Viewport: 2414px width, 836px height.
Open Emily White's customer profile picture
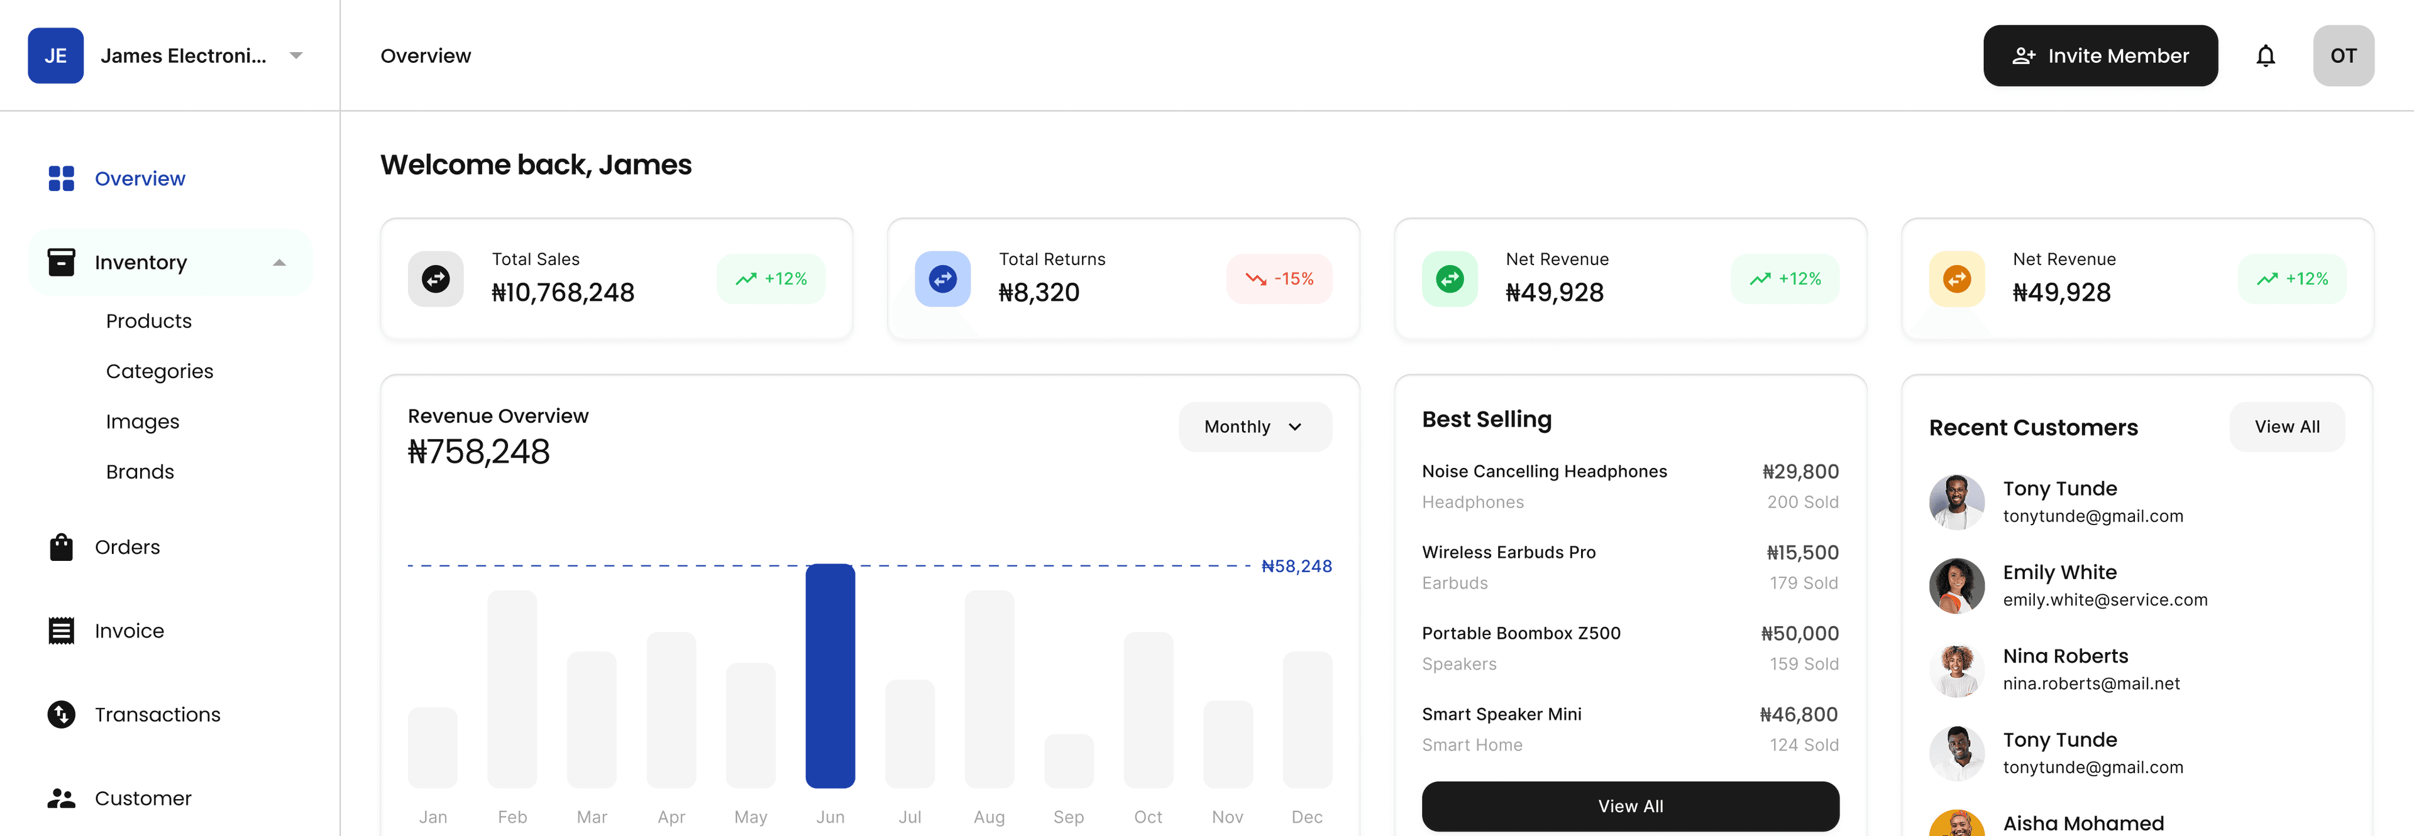click(x=1957, y=585)
